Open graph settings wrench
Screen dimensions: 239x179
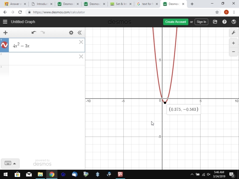point(233,33)
